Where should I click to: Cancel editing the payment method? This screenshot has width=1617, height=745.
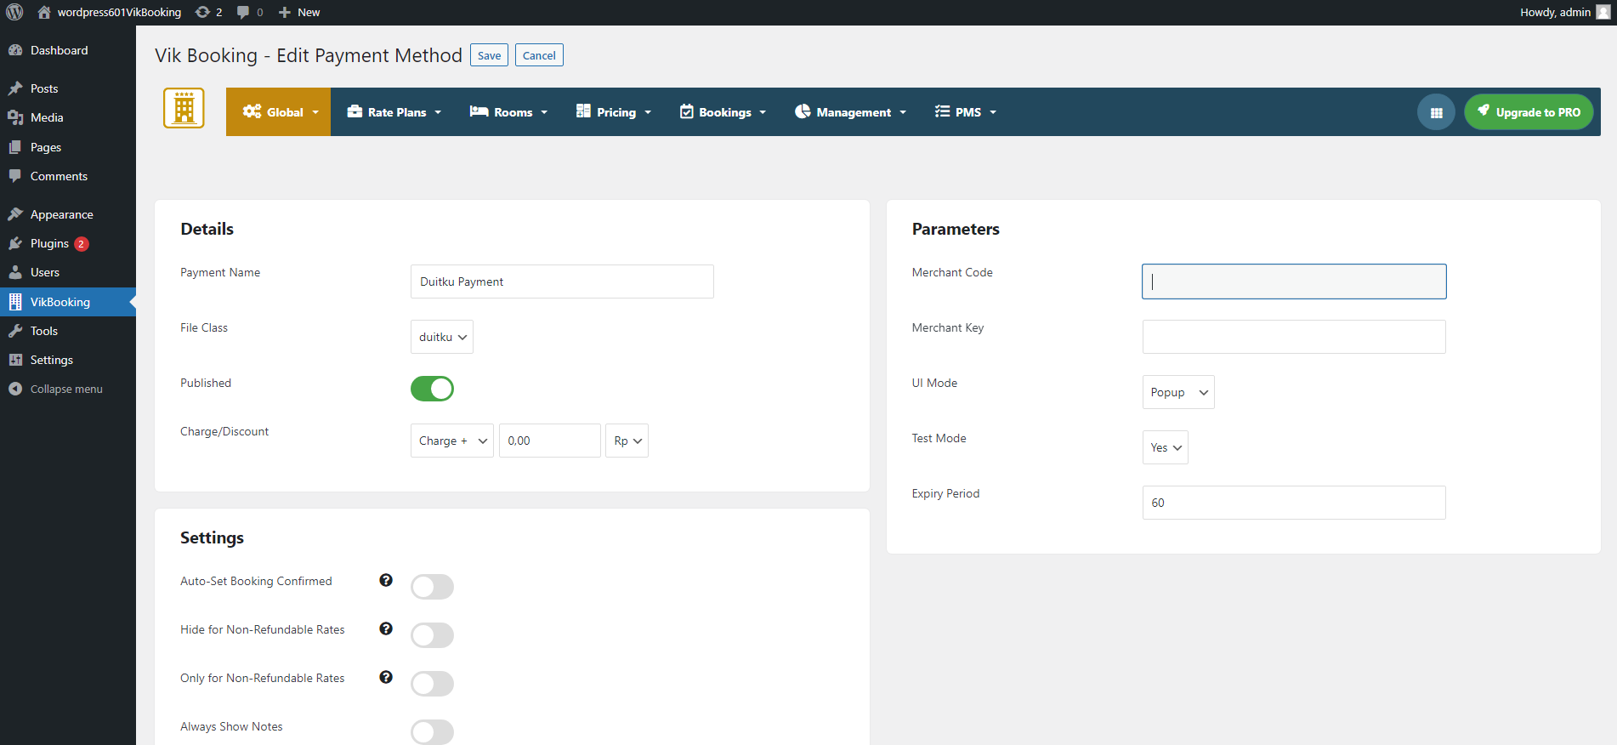click(539, 55)
